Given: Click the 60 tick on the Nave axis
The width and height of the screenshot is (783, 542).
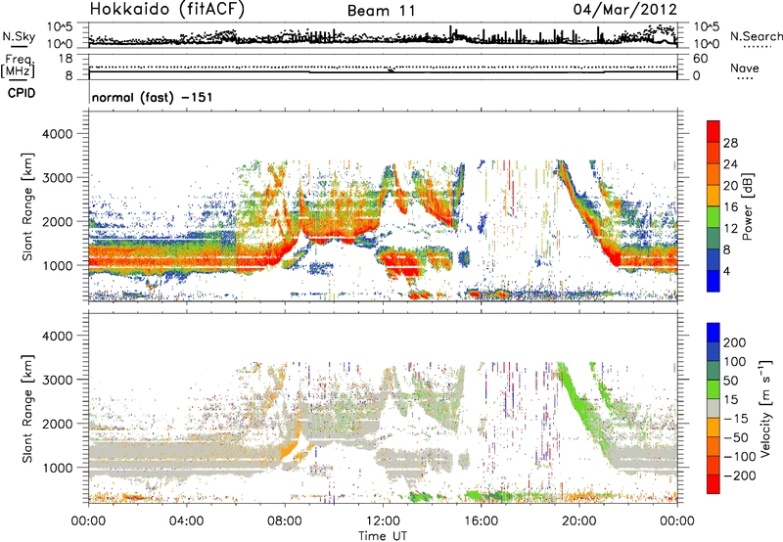Looking at the screenshot, I should [x=700, y=59].
